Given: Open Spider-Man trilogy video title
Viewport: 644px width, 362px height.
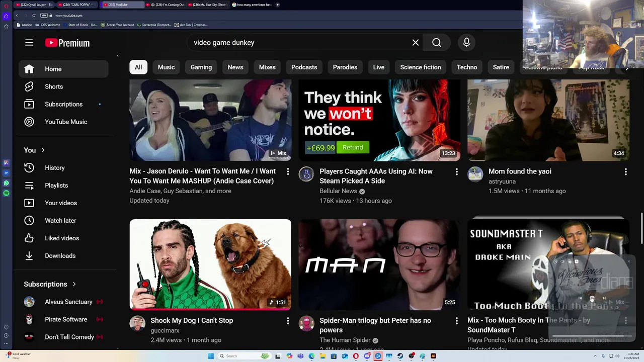Looking at the screenshot, I should 375,325.
